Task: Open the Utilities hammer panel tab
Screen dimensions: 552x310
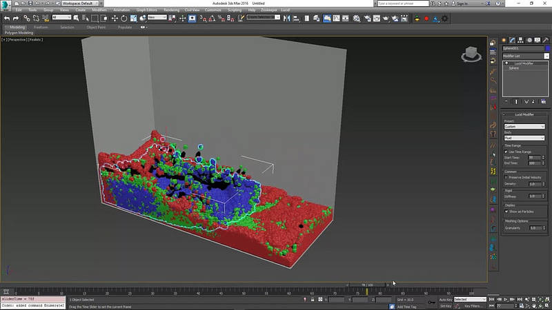Action: point(545,40)
